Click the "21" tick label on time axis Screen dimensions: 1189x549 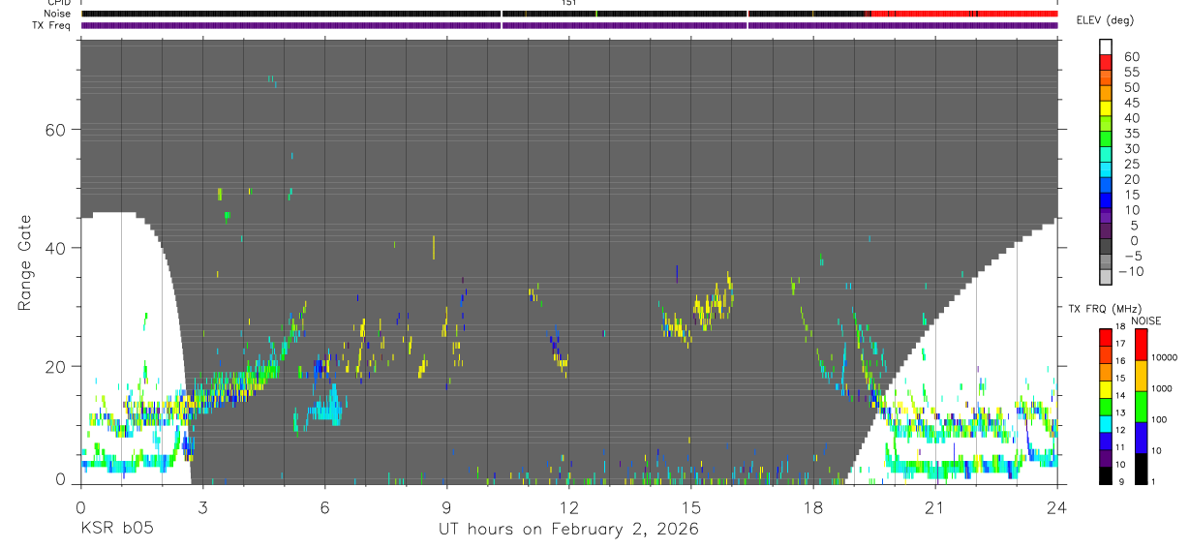coord(935,506)
